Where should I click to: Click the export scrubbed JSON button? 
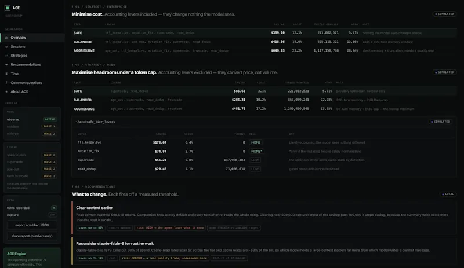click(32, 225)
